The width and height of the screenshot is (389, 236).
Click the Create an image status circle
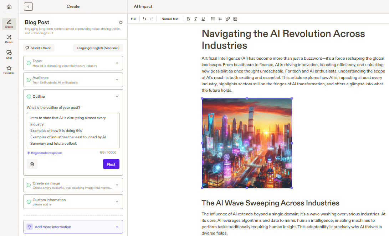29,185
